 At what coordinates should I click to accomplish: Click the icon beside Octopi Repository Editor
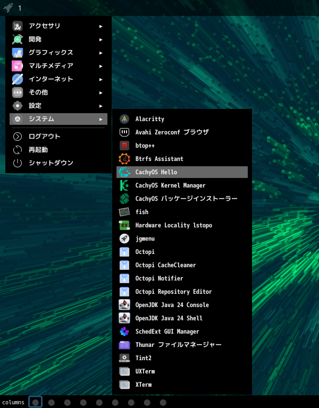pyautogui.click(x=124, y=292)
